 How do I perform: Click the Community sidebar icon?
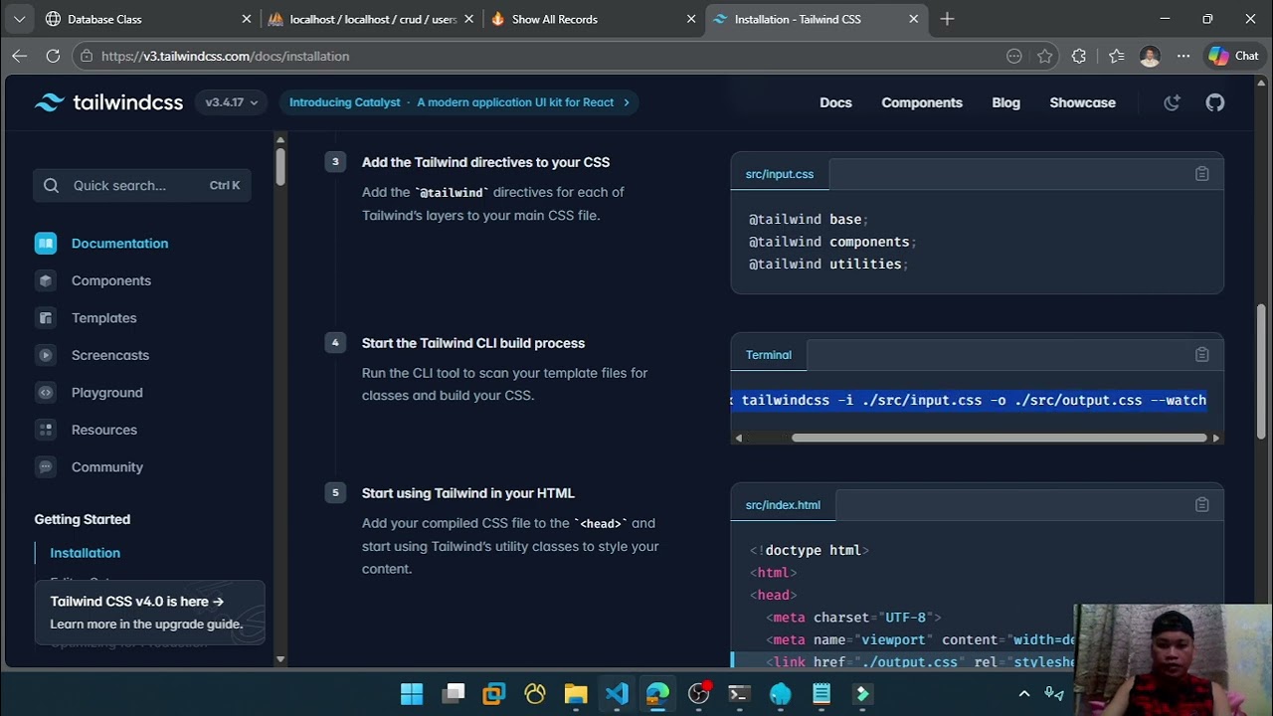coord(46,467)
